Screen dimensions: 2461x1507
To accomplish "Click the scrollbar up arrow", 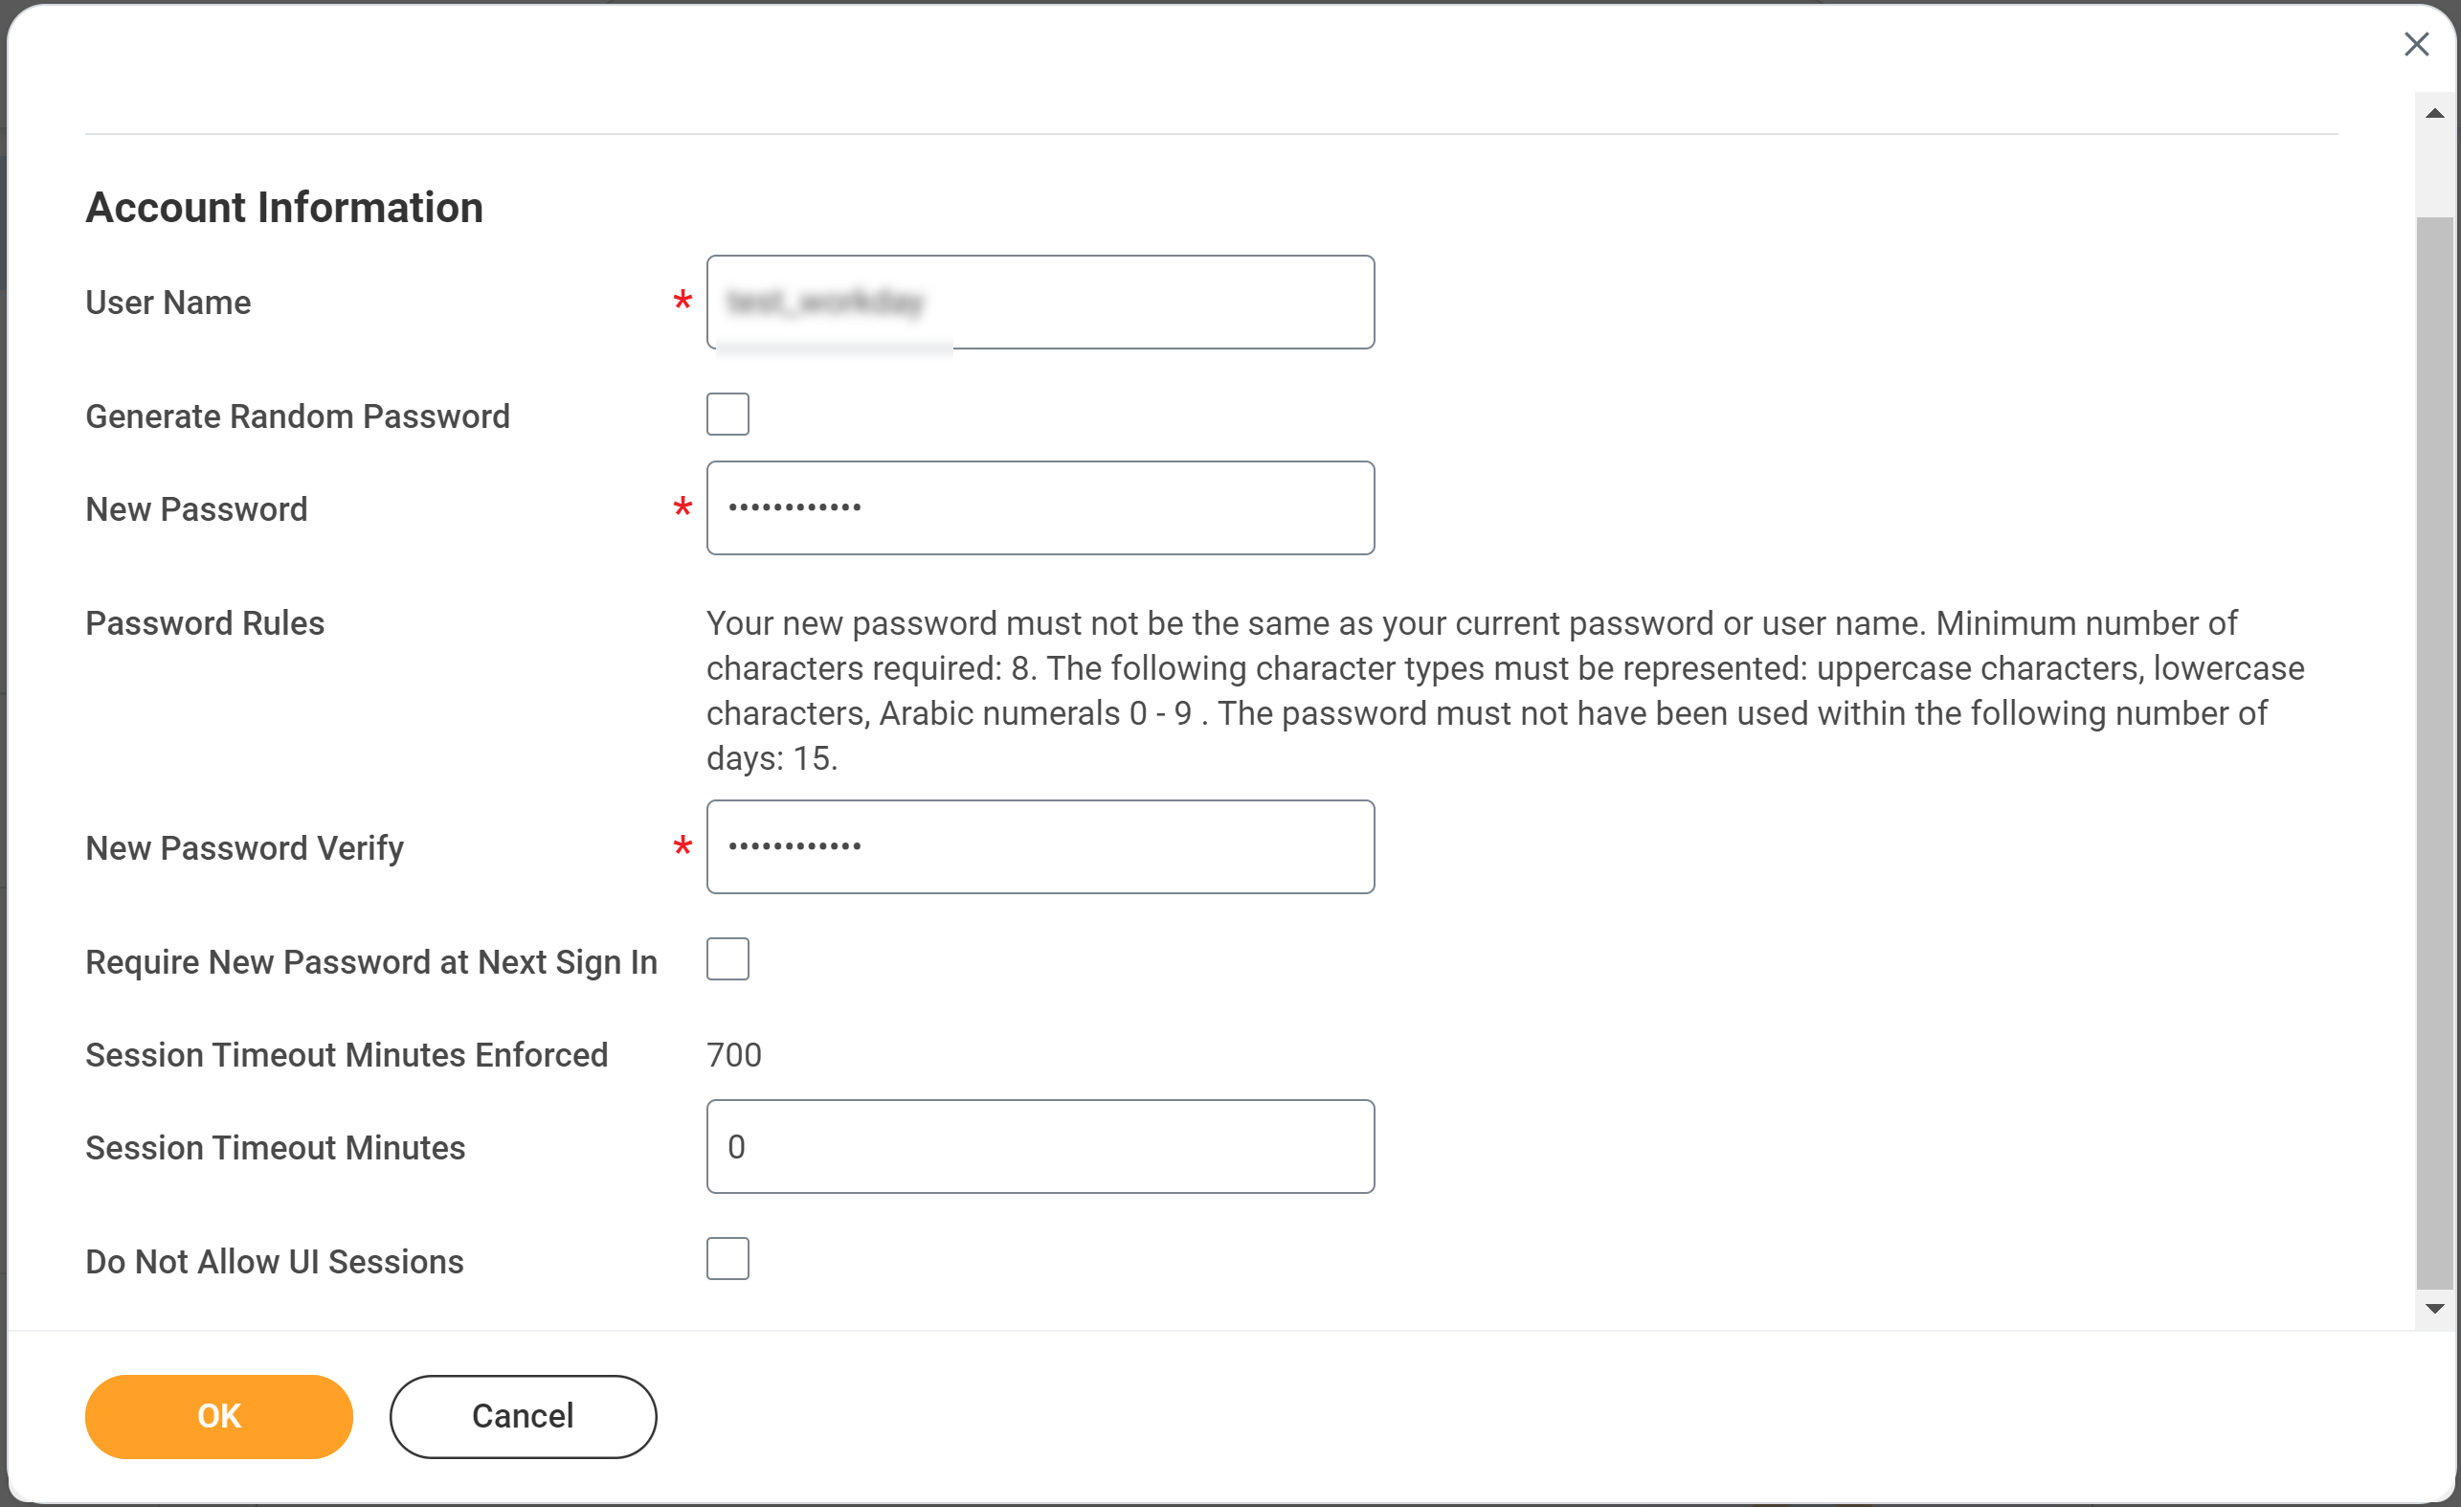I will 2434,114.
